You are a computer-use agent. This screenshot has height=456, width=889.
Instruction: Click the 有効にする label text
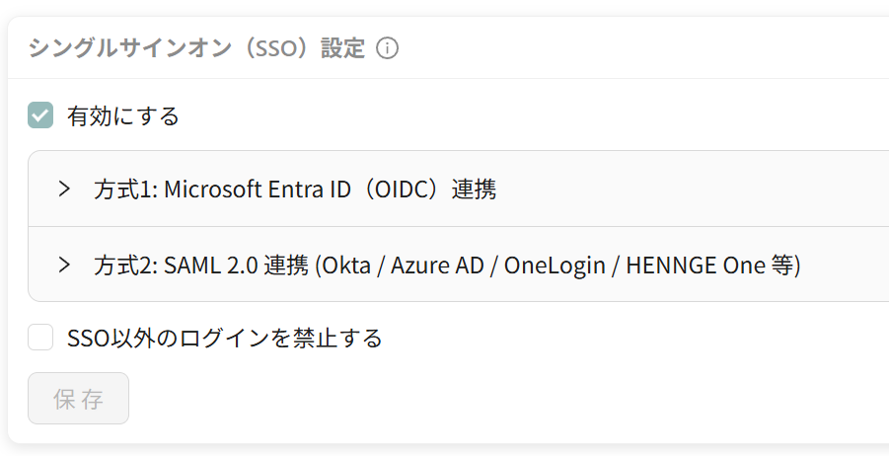click(123, 115)
